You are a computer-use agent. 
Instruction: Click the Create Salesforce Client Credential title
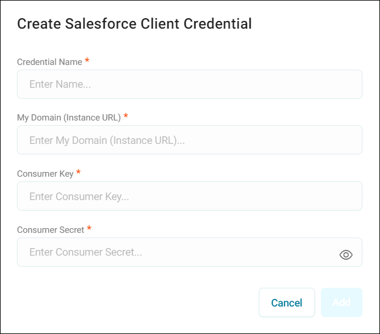pyautogui.click(x=135, y=24)
